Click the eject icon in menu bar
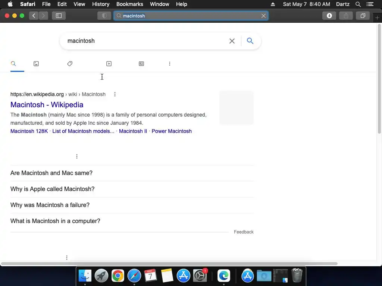382x286 pixels. (273, 4)
